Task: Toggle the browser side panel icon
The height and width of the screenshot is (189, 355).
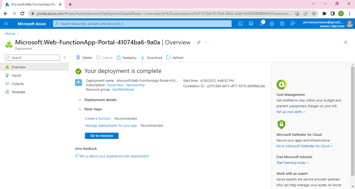Action: point(332,14)
